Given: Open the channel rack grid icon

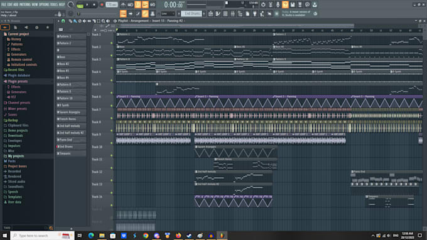Looking at the screenshot, I should pos(225,14).
